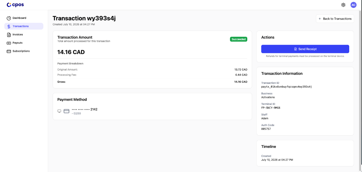Click the Invoices document icon
The image size is (362, 172).
tap(9, 35)
